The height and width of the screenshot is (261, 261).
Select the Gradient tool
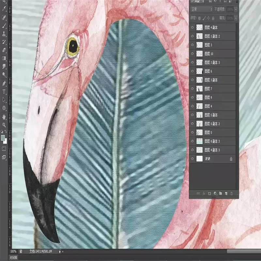tap(4, 58)
